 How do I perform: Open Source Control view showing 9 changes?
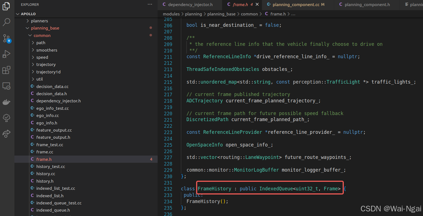(x=7, y=38)
